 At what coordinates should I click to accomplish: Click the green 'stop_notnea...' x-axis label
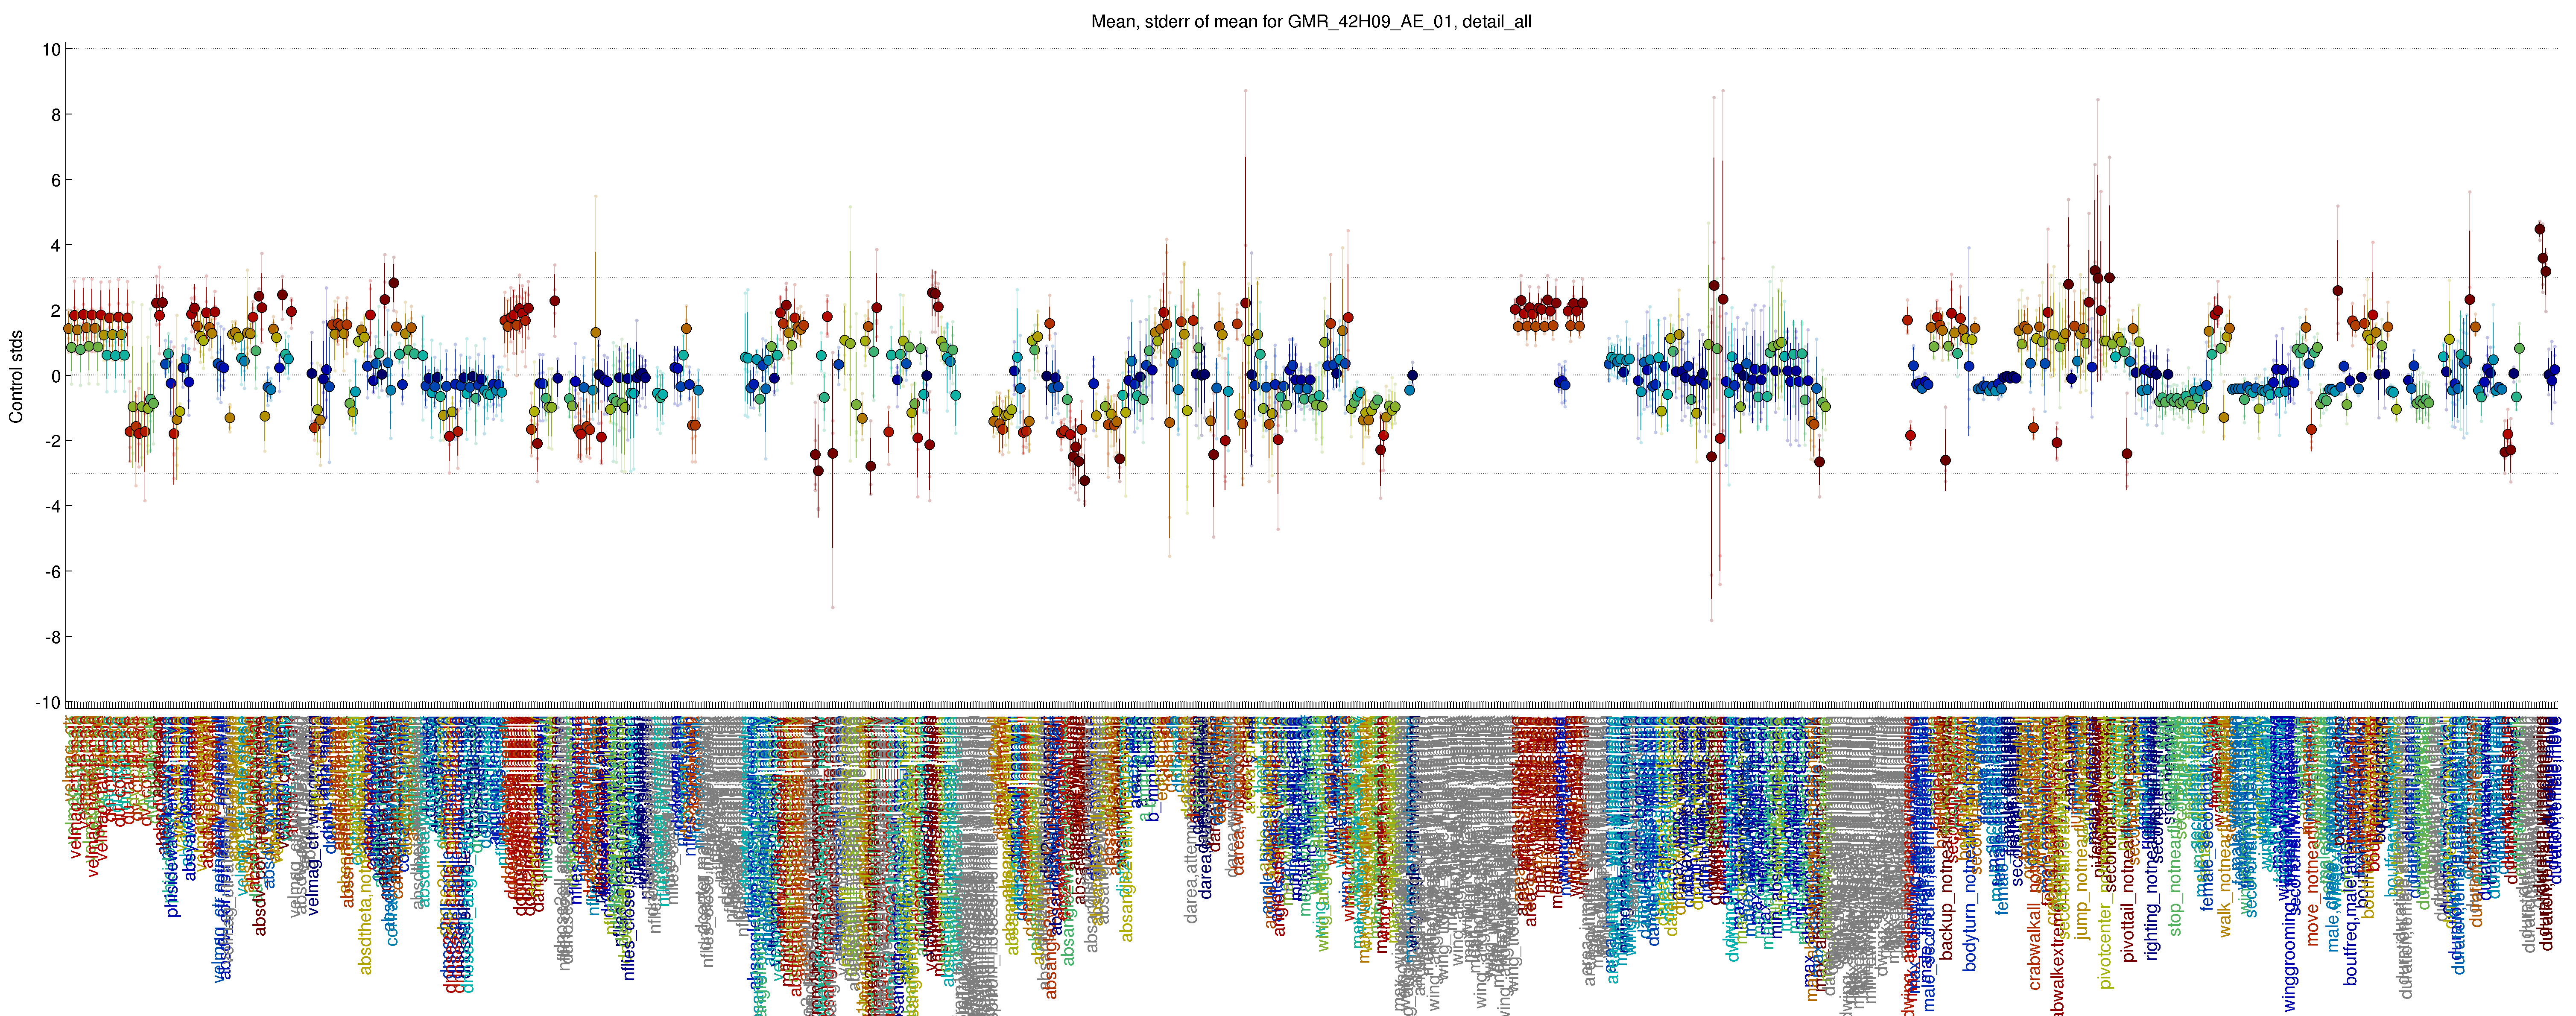point(2176,884)
